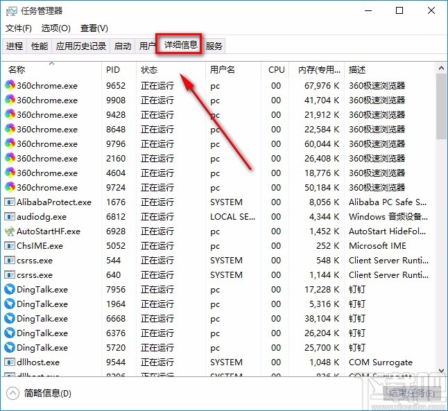Click the DingTalk.exe icon with PID 1964

click(10, 304)
